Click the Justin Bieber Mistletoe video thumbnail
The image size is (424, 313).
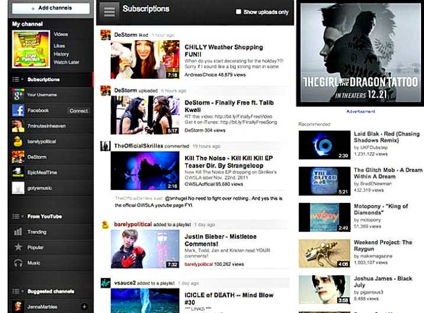point(145,249)
